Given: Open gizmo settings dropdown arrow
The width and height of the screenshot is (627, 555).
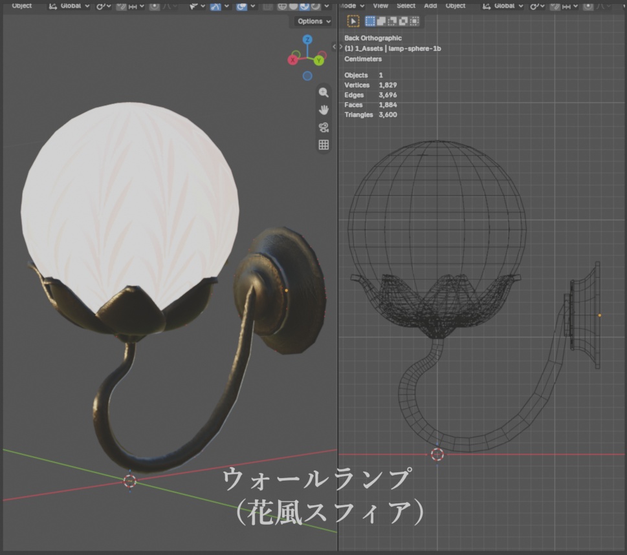Looking at the screenshot, I should [226, 6].
